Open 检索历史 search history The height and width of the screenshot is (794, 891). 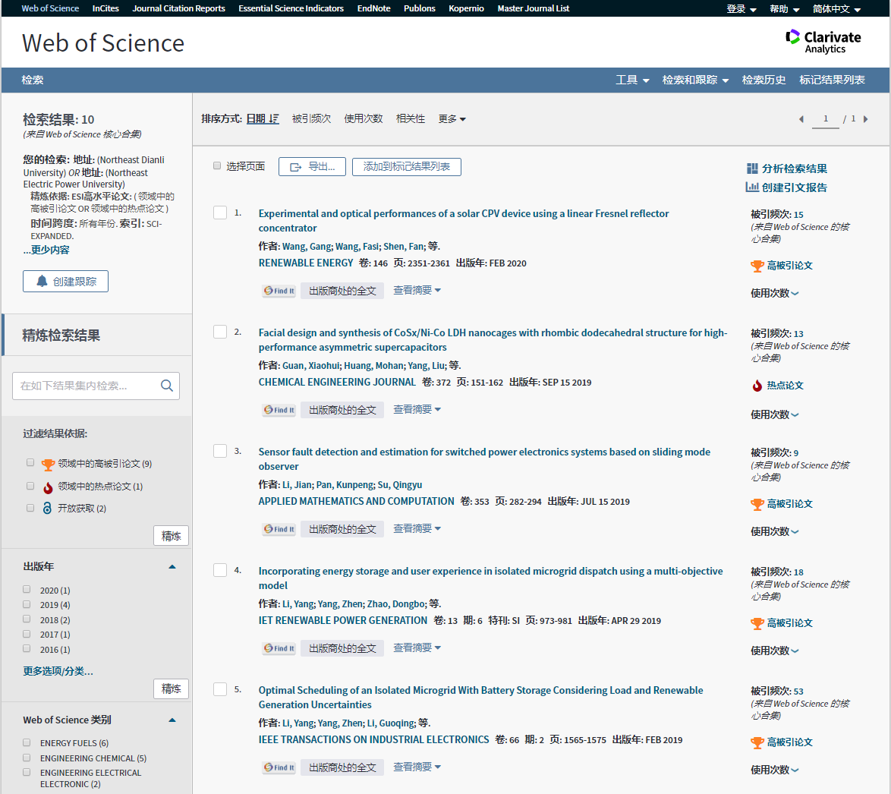click(x=763, y=80)
